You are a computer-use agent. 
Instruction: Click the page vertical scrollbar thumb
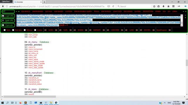click(x=187, y=63)
